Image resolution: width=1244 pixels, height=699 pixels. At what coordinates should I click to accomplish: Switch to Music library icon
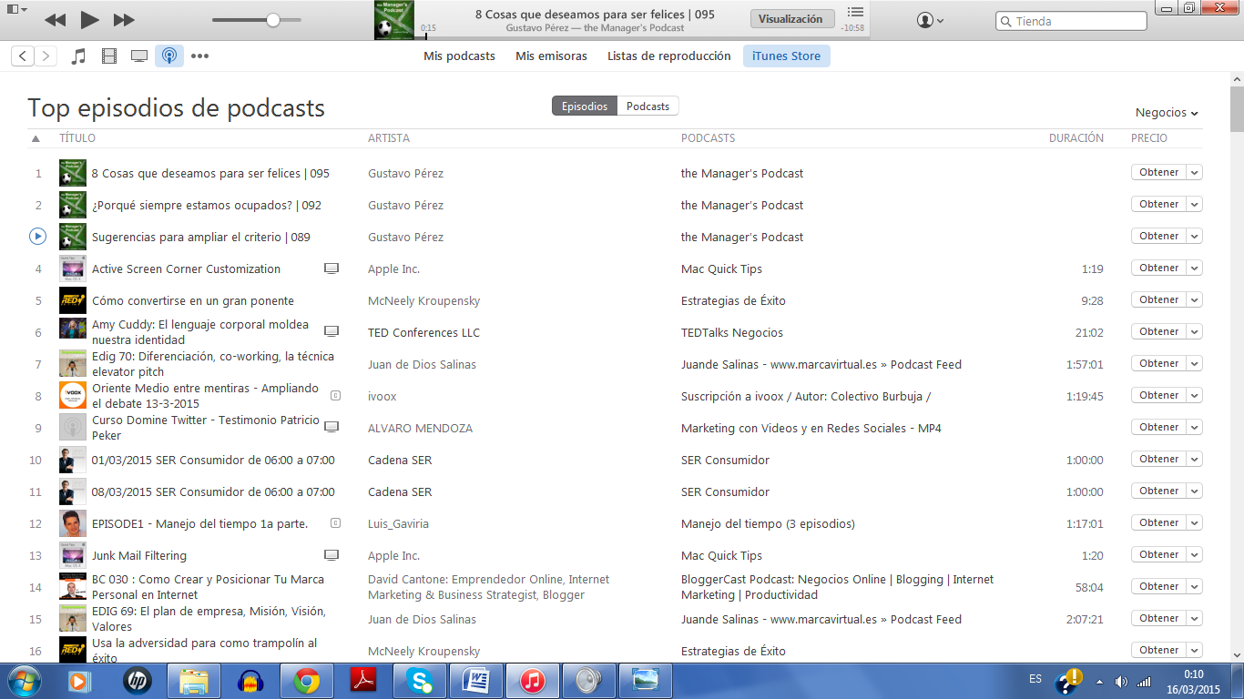[x=78, y=56]
